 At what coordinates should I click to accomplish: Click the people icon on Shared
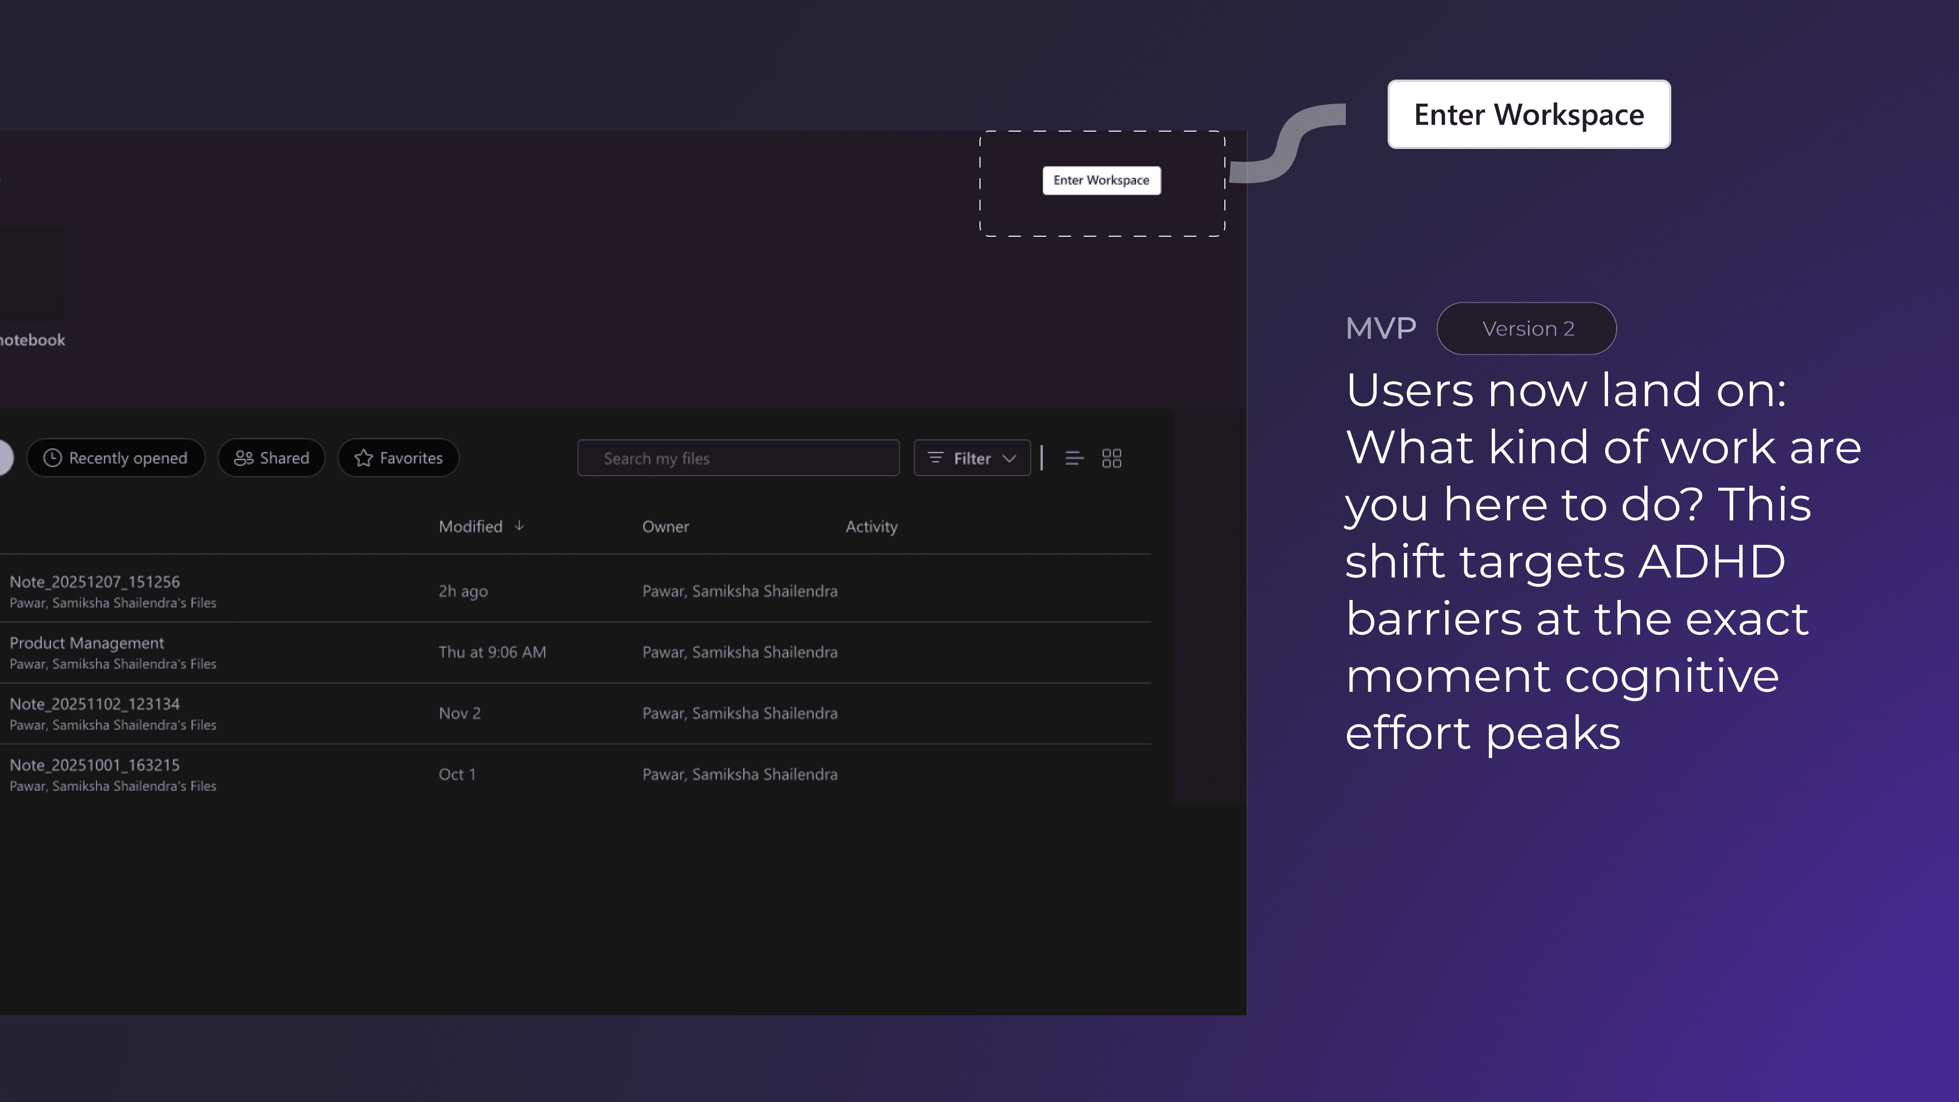pyautogui.click(x=243, y=458)
